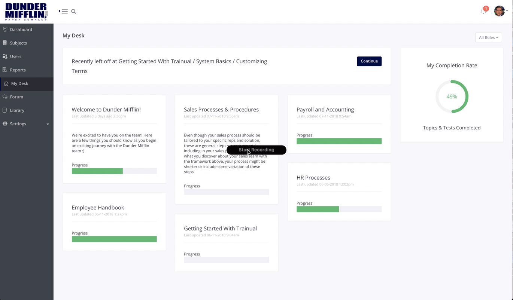Click the red notification badge
Viewport: 513px width, 300px height.
point(486,8)
